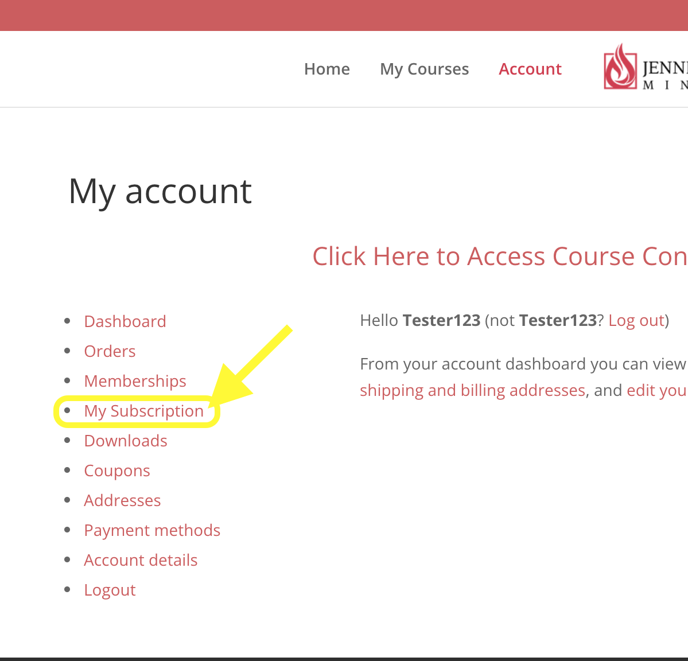Viewport: 688px width, 661px height.
Task: Click Logout at bottom of sidebar list
Action: 110,590
